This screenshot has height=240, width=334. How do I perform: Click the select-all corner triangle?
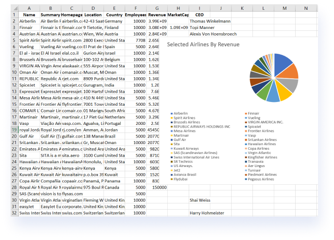[x=15, y=8]
